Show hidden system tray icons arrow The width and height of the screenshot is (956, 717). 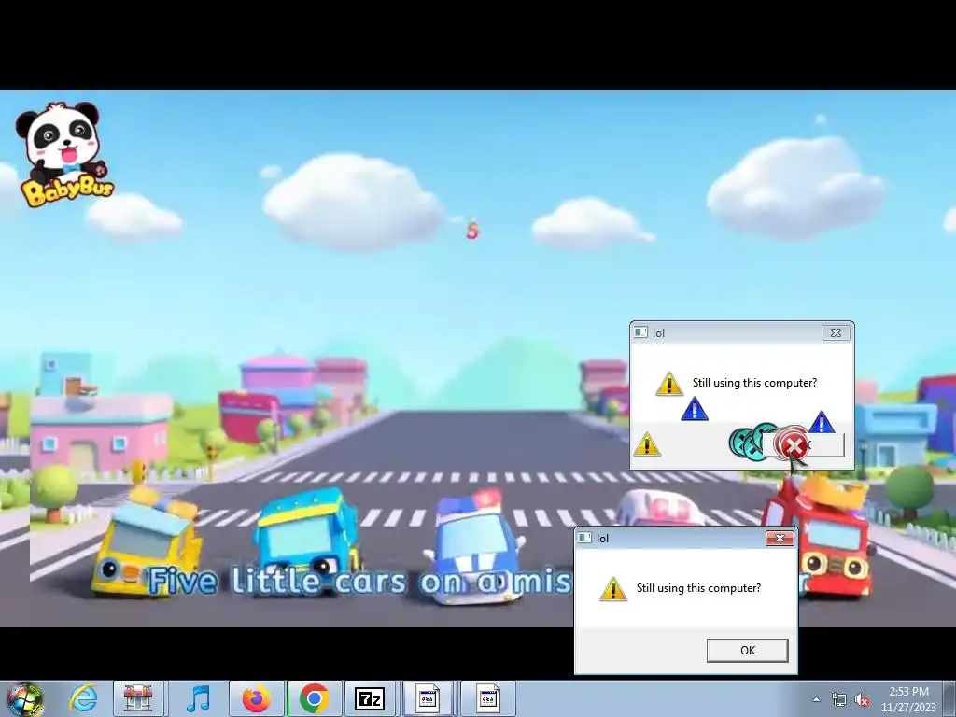point(816,699)
